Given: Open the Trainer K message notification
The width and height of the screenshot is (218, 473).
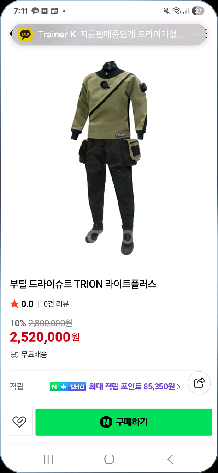Looking at the screenshot, I should click(x=109, y=34).
